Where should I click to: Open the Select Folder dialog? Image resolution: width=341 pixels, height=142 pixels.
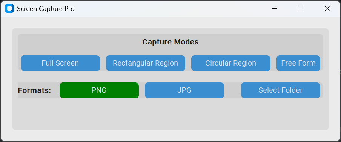click(281, 90)
